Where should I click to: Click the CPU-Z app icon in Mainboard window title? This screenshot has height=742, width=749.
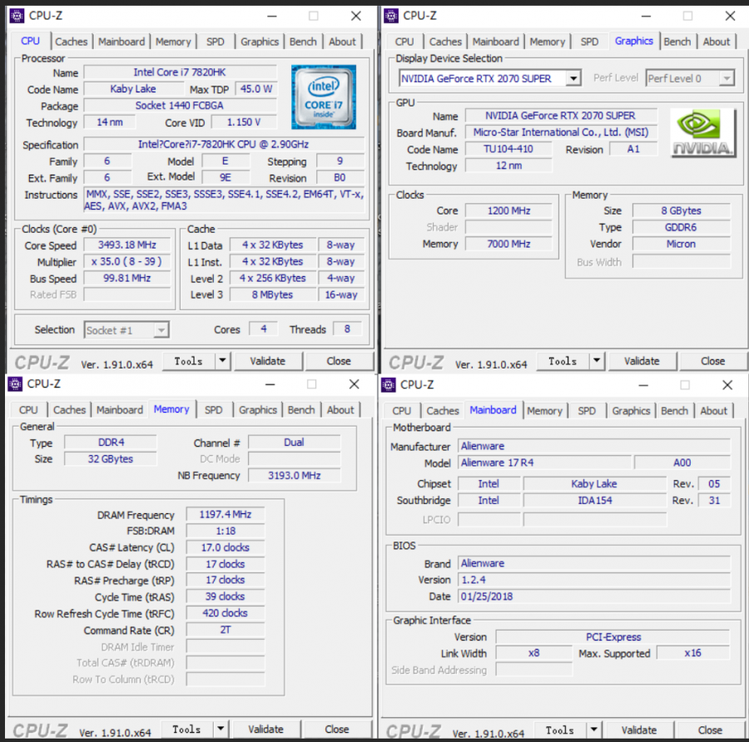pyautogui.click(x=389, y=385)
